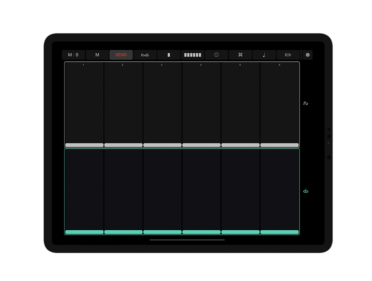Click white fader handle of channel 1

[x=84, y=145]
